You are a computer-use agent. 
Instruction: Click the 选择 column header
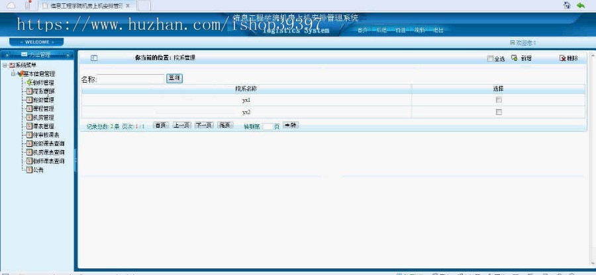tap(498, 89)
